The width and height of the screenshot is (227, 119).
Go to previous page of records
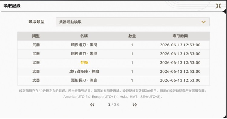tap(92, 105)
